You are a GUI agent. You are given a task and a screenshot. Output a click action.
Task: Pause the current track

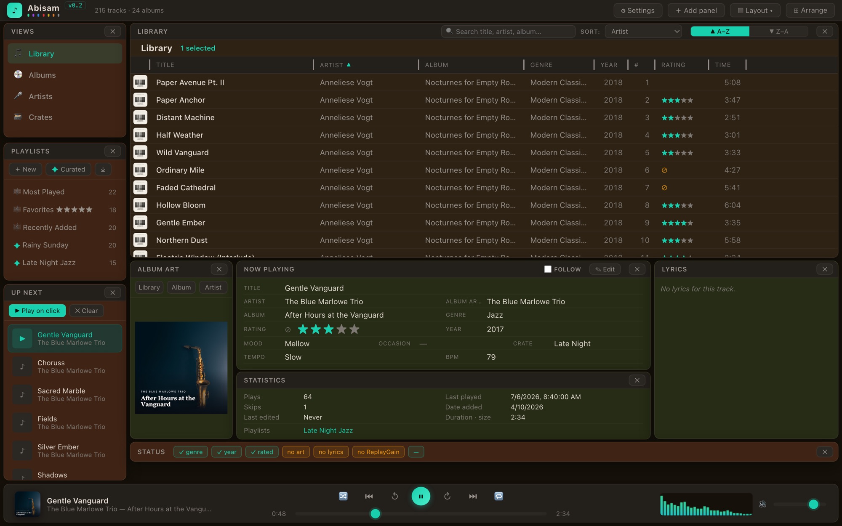click(421, 496)
